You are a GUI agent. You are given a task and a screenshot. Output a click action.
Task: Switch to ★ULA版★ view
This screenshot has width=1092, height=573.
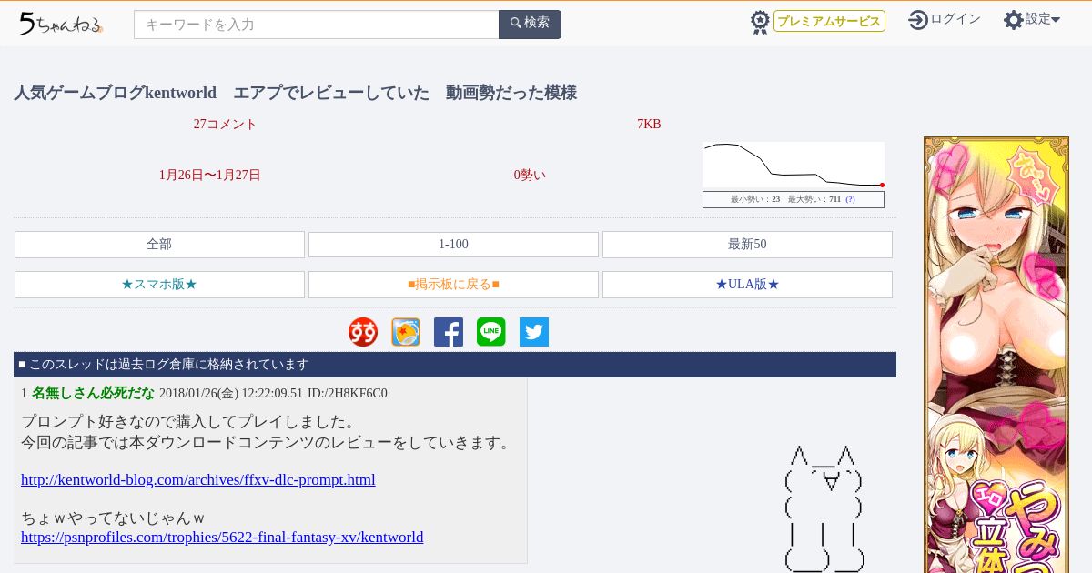tap(747, 285)
